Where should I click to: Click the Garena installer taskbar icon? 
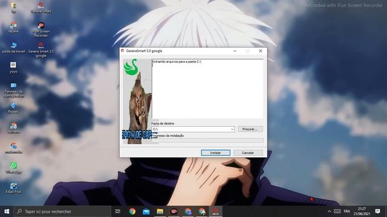tap(215, 212)
